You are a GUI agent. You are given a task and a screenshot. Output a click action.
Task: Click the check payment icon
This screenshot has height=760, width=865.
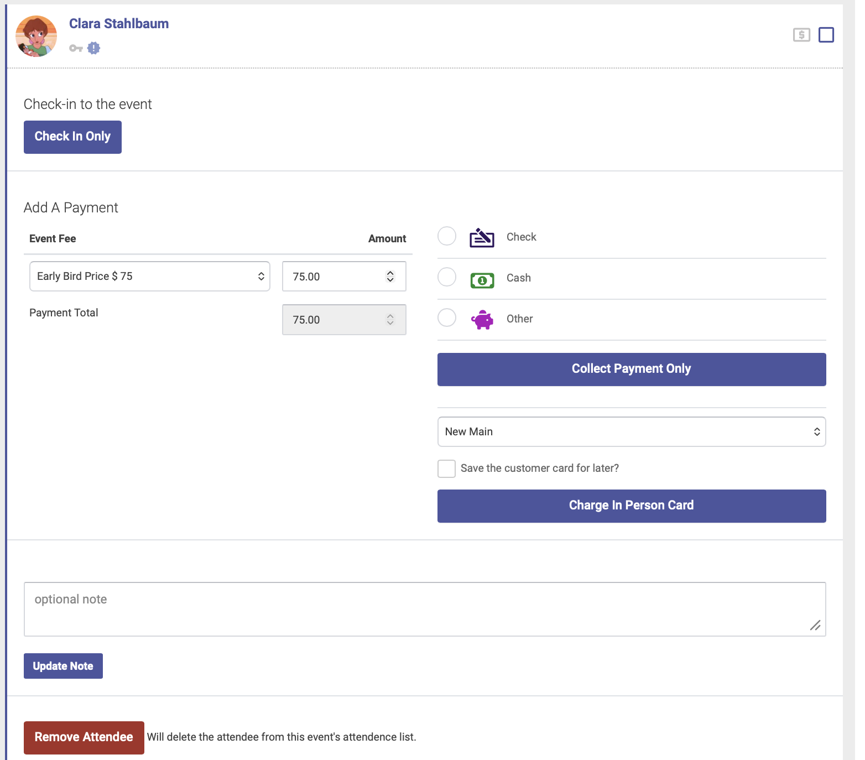pos(482,237)
